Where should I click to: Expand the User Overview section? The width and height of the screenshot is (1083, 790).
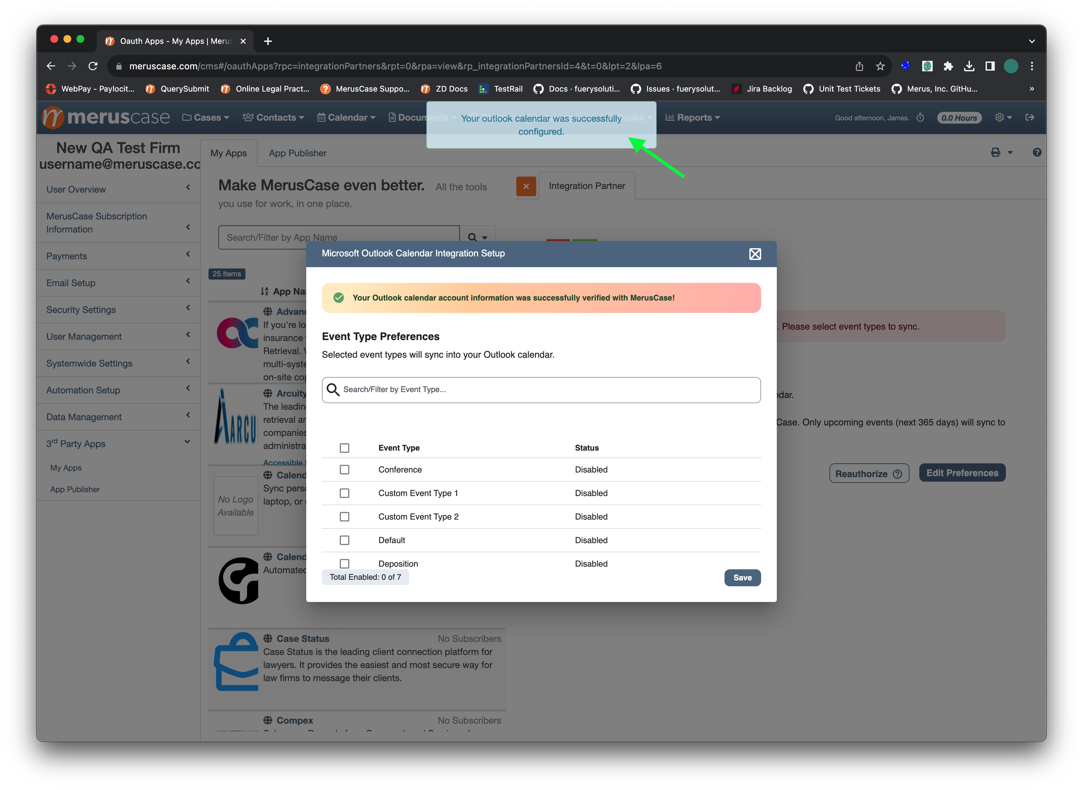118,189
